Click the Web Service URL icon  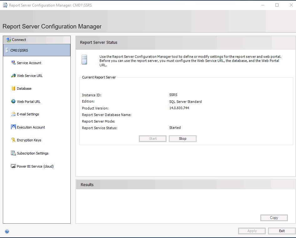point(13,75)
